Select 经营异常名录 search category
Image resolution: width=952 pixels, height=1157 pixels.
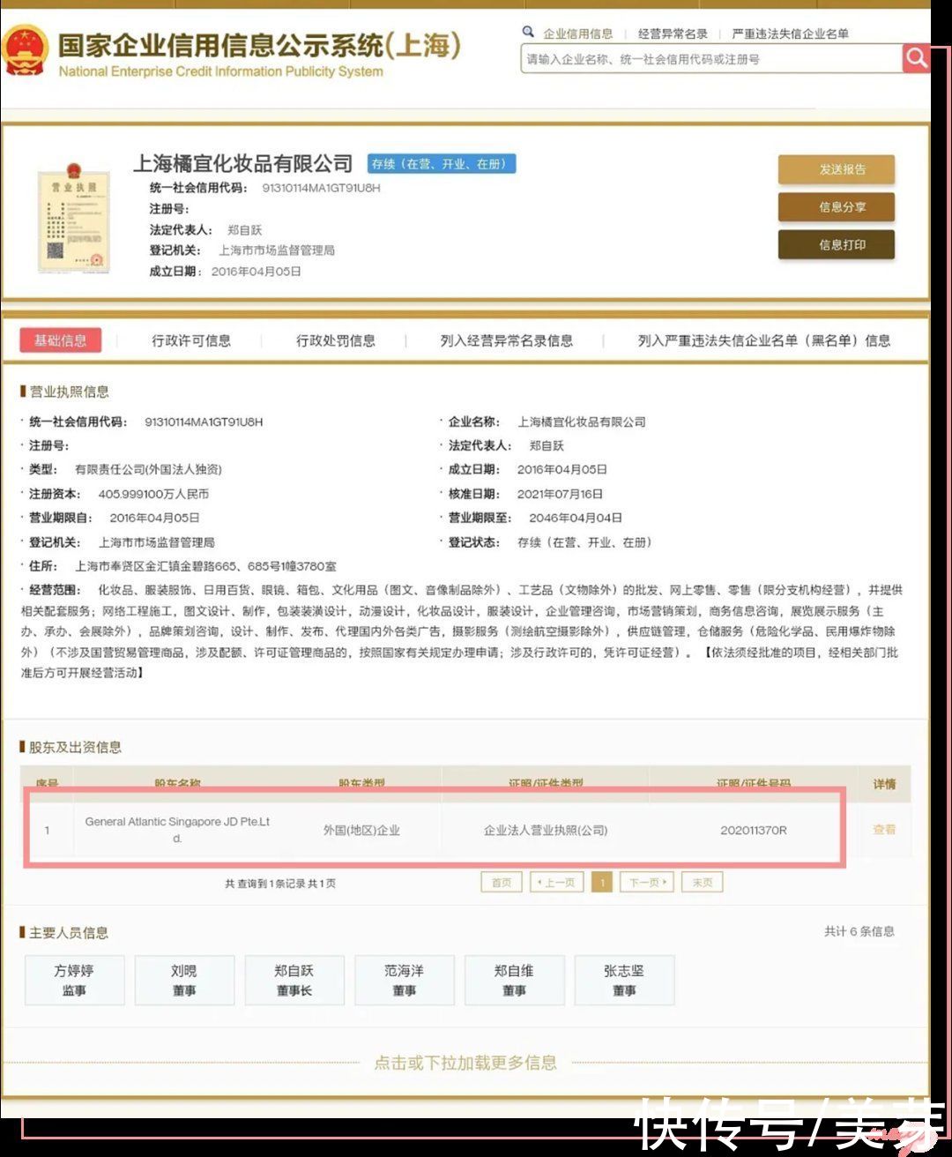point(673,34)
